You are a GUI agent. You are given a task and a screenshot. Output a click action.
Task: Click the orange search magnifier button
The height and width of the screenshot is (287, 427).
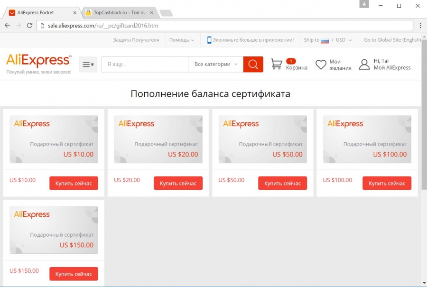253,64
